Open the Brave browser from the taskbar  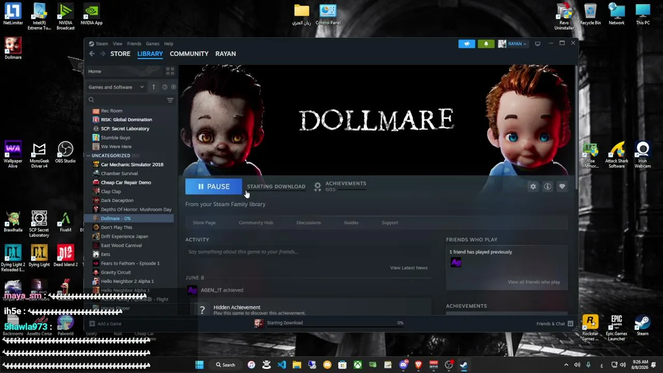[x=418, y=365]
